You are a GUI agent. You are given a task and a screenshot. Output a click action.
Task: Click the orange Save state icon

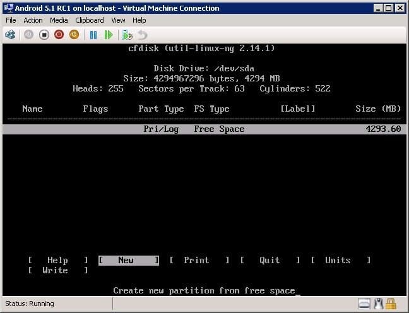point(74,35)
